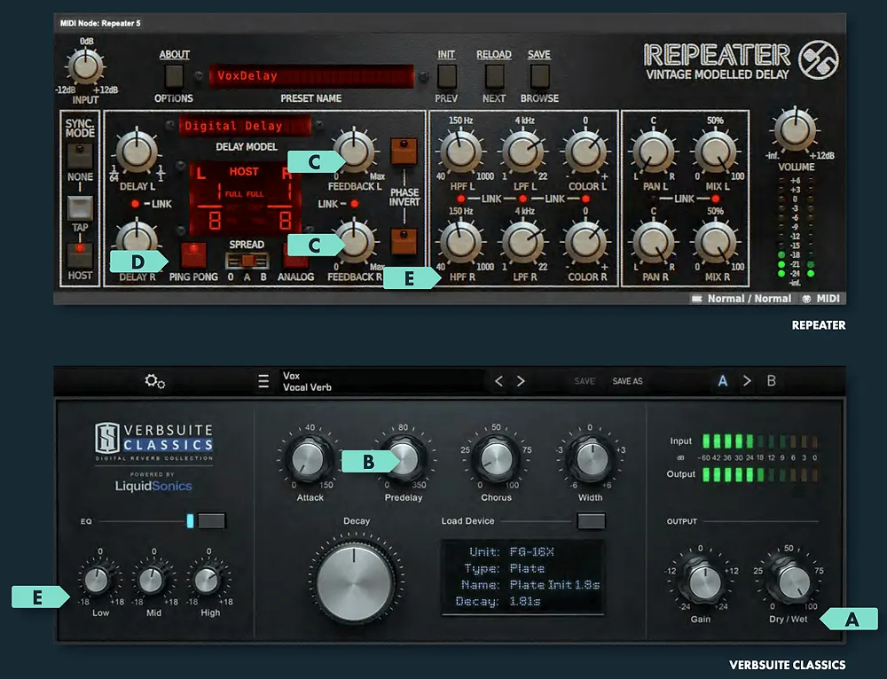Toggle the Ping Pong button
The height and width of the screenshot is (679, 887).
point(193,255)
